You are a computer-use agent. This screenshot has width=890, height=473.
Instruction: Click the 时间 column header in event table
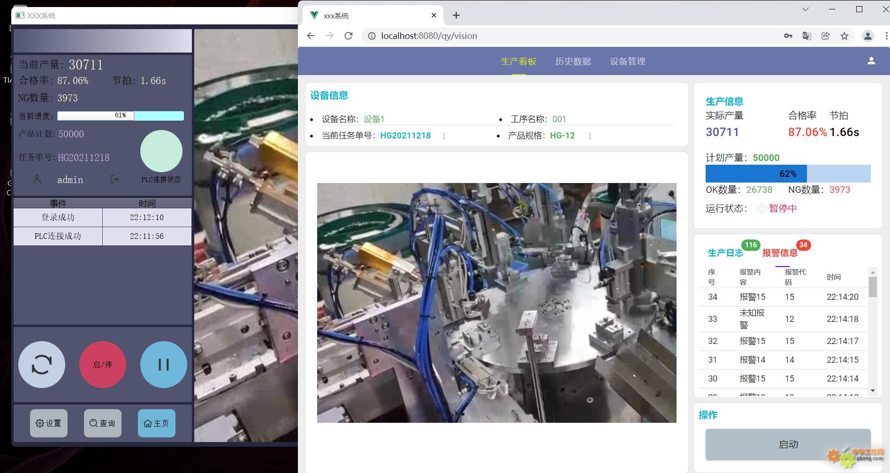point(147,203)
